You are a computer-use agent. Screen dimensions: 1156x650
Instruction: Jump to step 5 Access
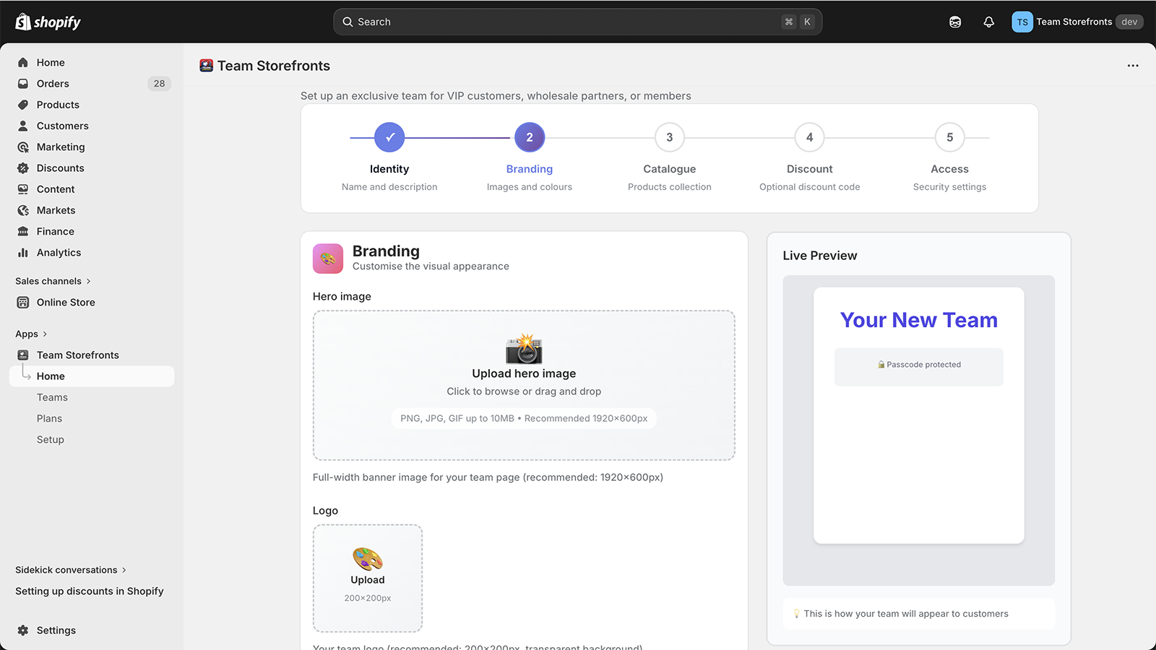pos(949,137)
